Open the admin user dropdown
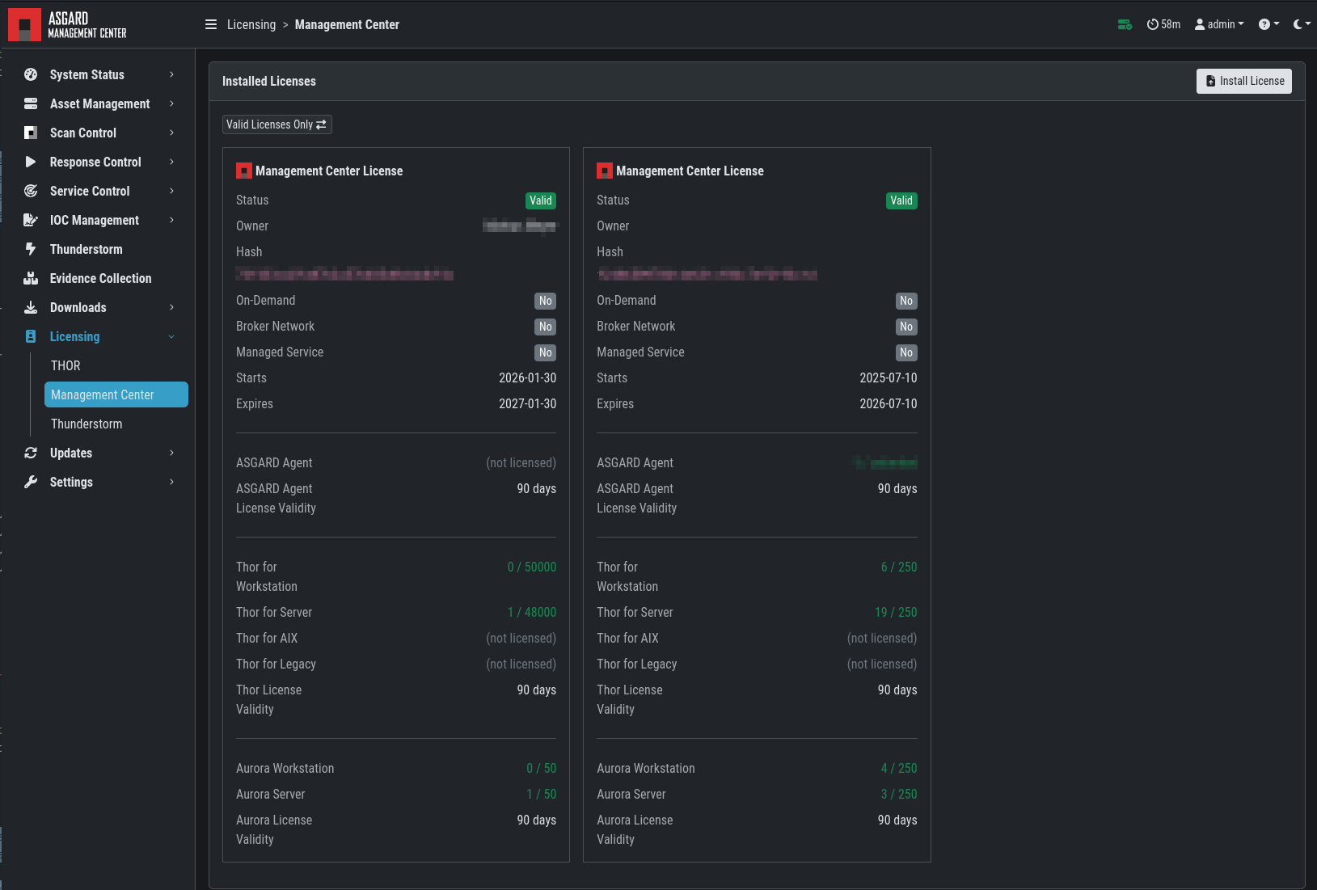The image size is (1317, 890). pos(1219,24)
